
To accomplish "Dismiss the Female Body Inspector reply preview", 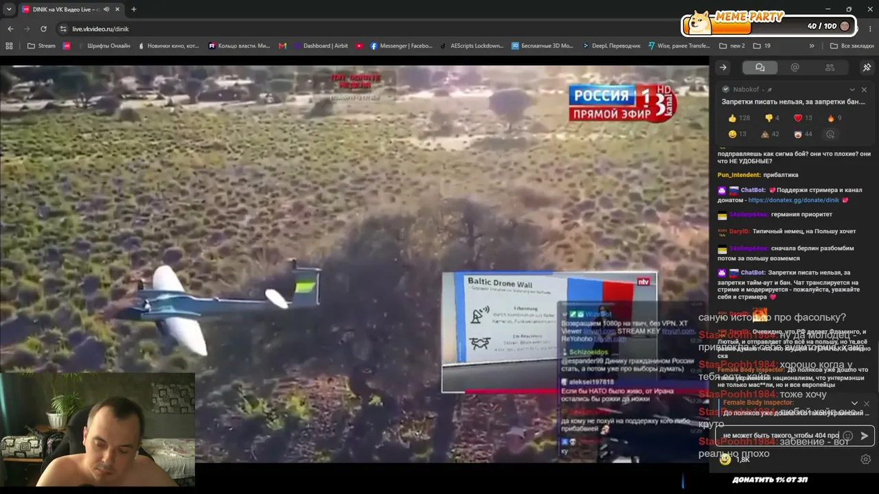I will click(x=866, y=403).
